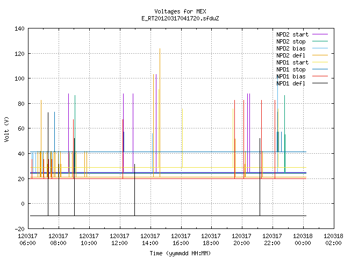The height and width of the screenshot is (258, 344).
Task: Click the y-axis tick value 140
Action: pos(19,28)
